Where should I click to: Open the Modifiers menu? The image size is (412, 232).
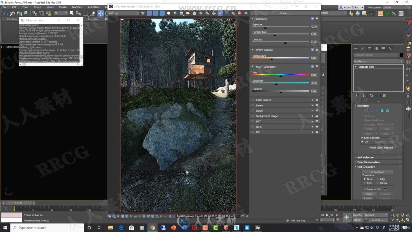[77, 7]
